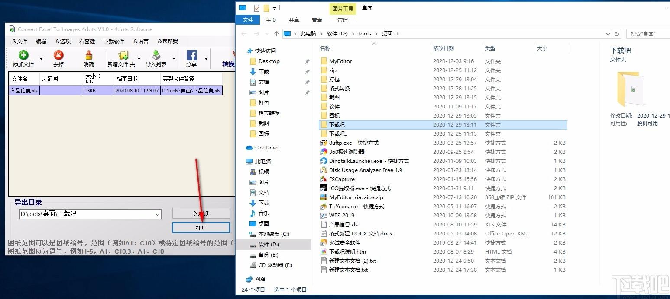Click the 火绒安全软件 shortcut icon
Image resolution: width=670 pixels, height=299 pixels.
point(324,242)
